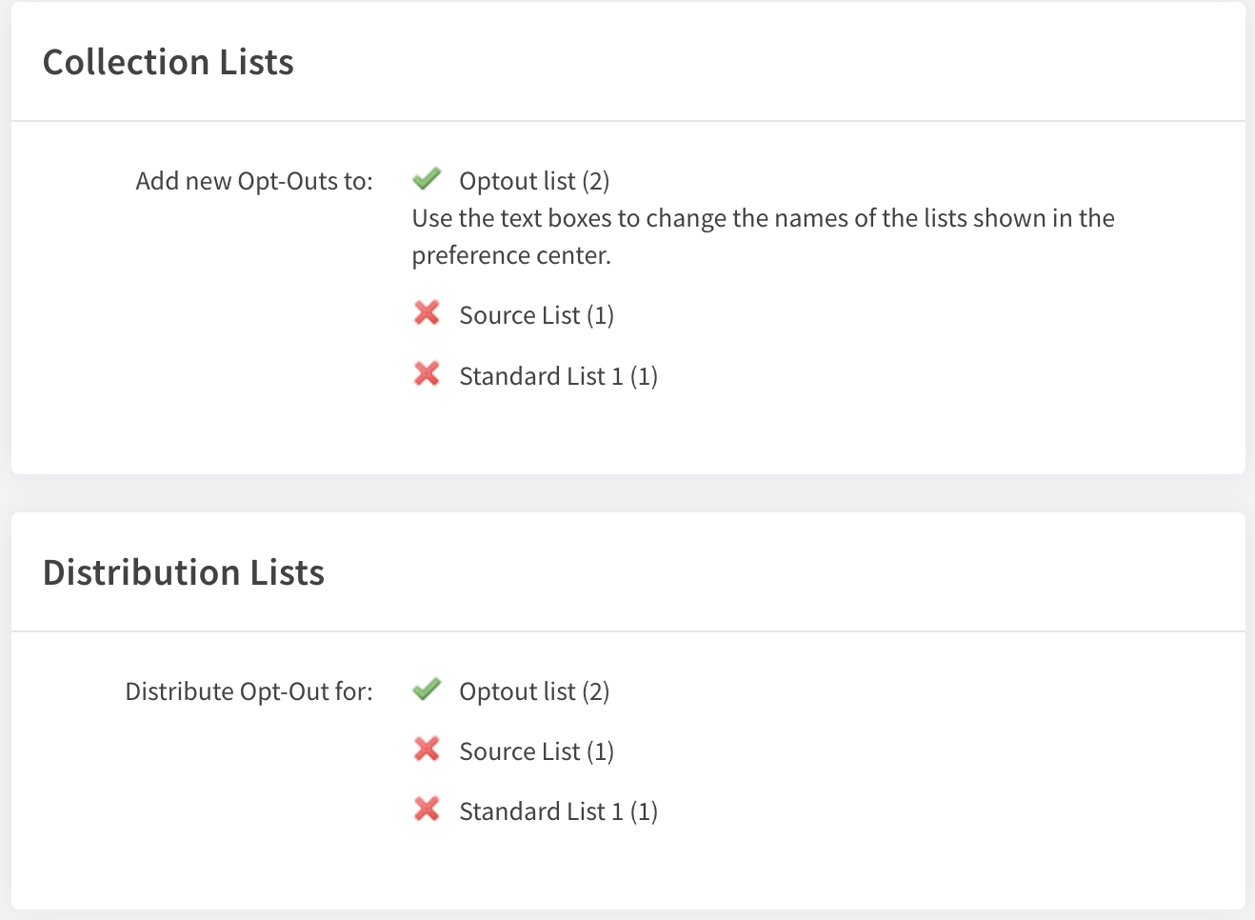Choose Source List (1) text under Distribution Lists
Screen dimensions: 1255x920
536,751
